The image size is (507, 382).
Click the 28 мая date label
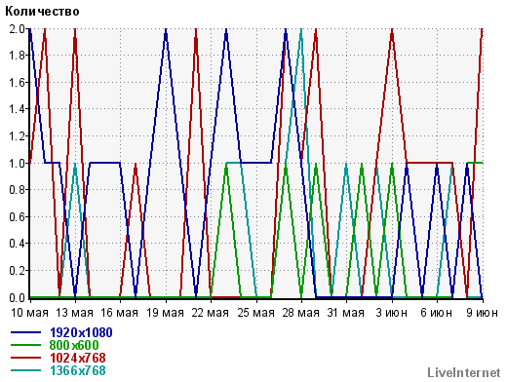[301, 313]
